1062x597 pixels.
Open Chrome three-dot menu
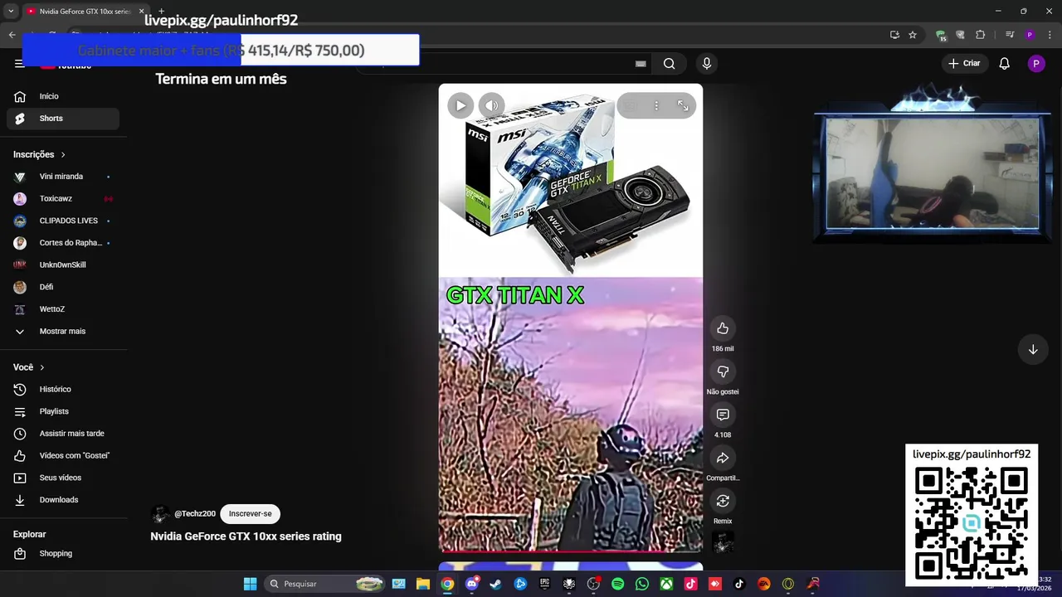tap(1050, 35)
